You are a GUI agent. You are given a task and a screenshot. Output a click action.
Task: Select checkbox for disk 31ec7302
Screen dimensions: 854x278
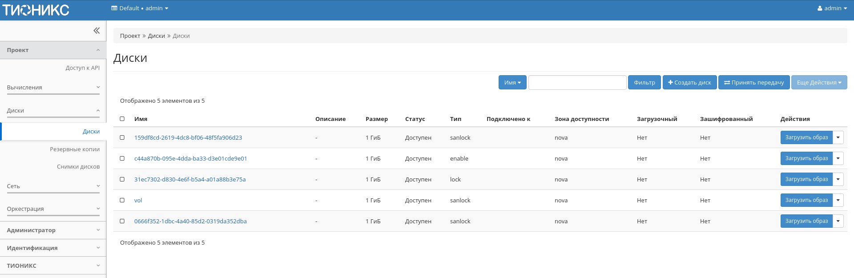(x=122, y=179)
